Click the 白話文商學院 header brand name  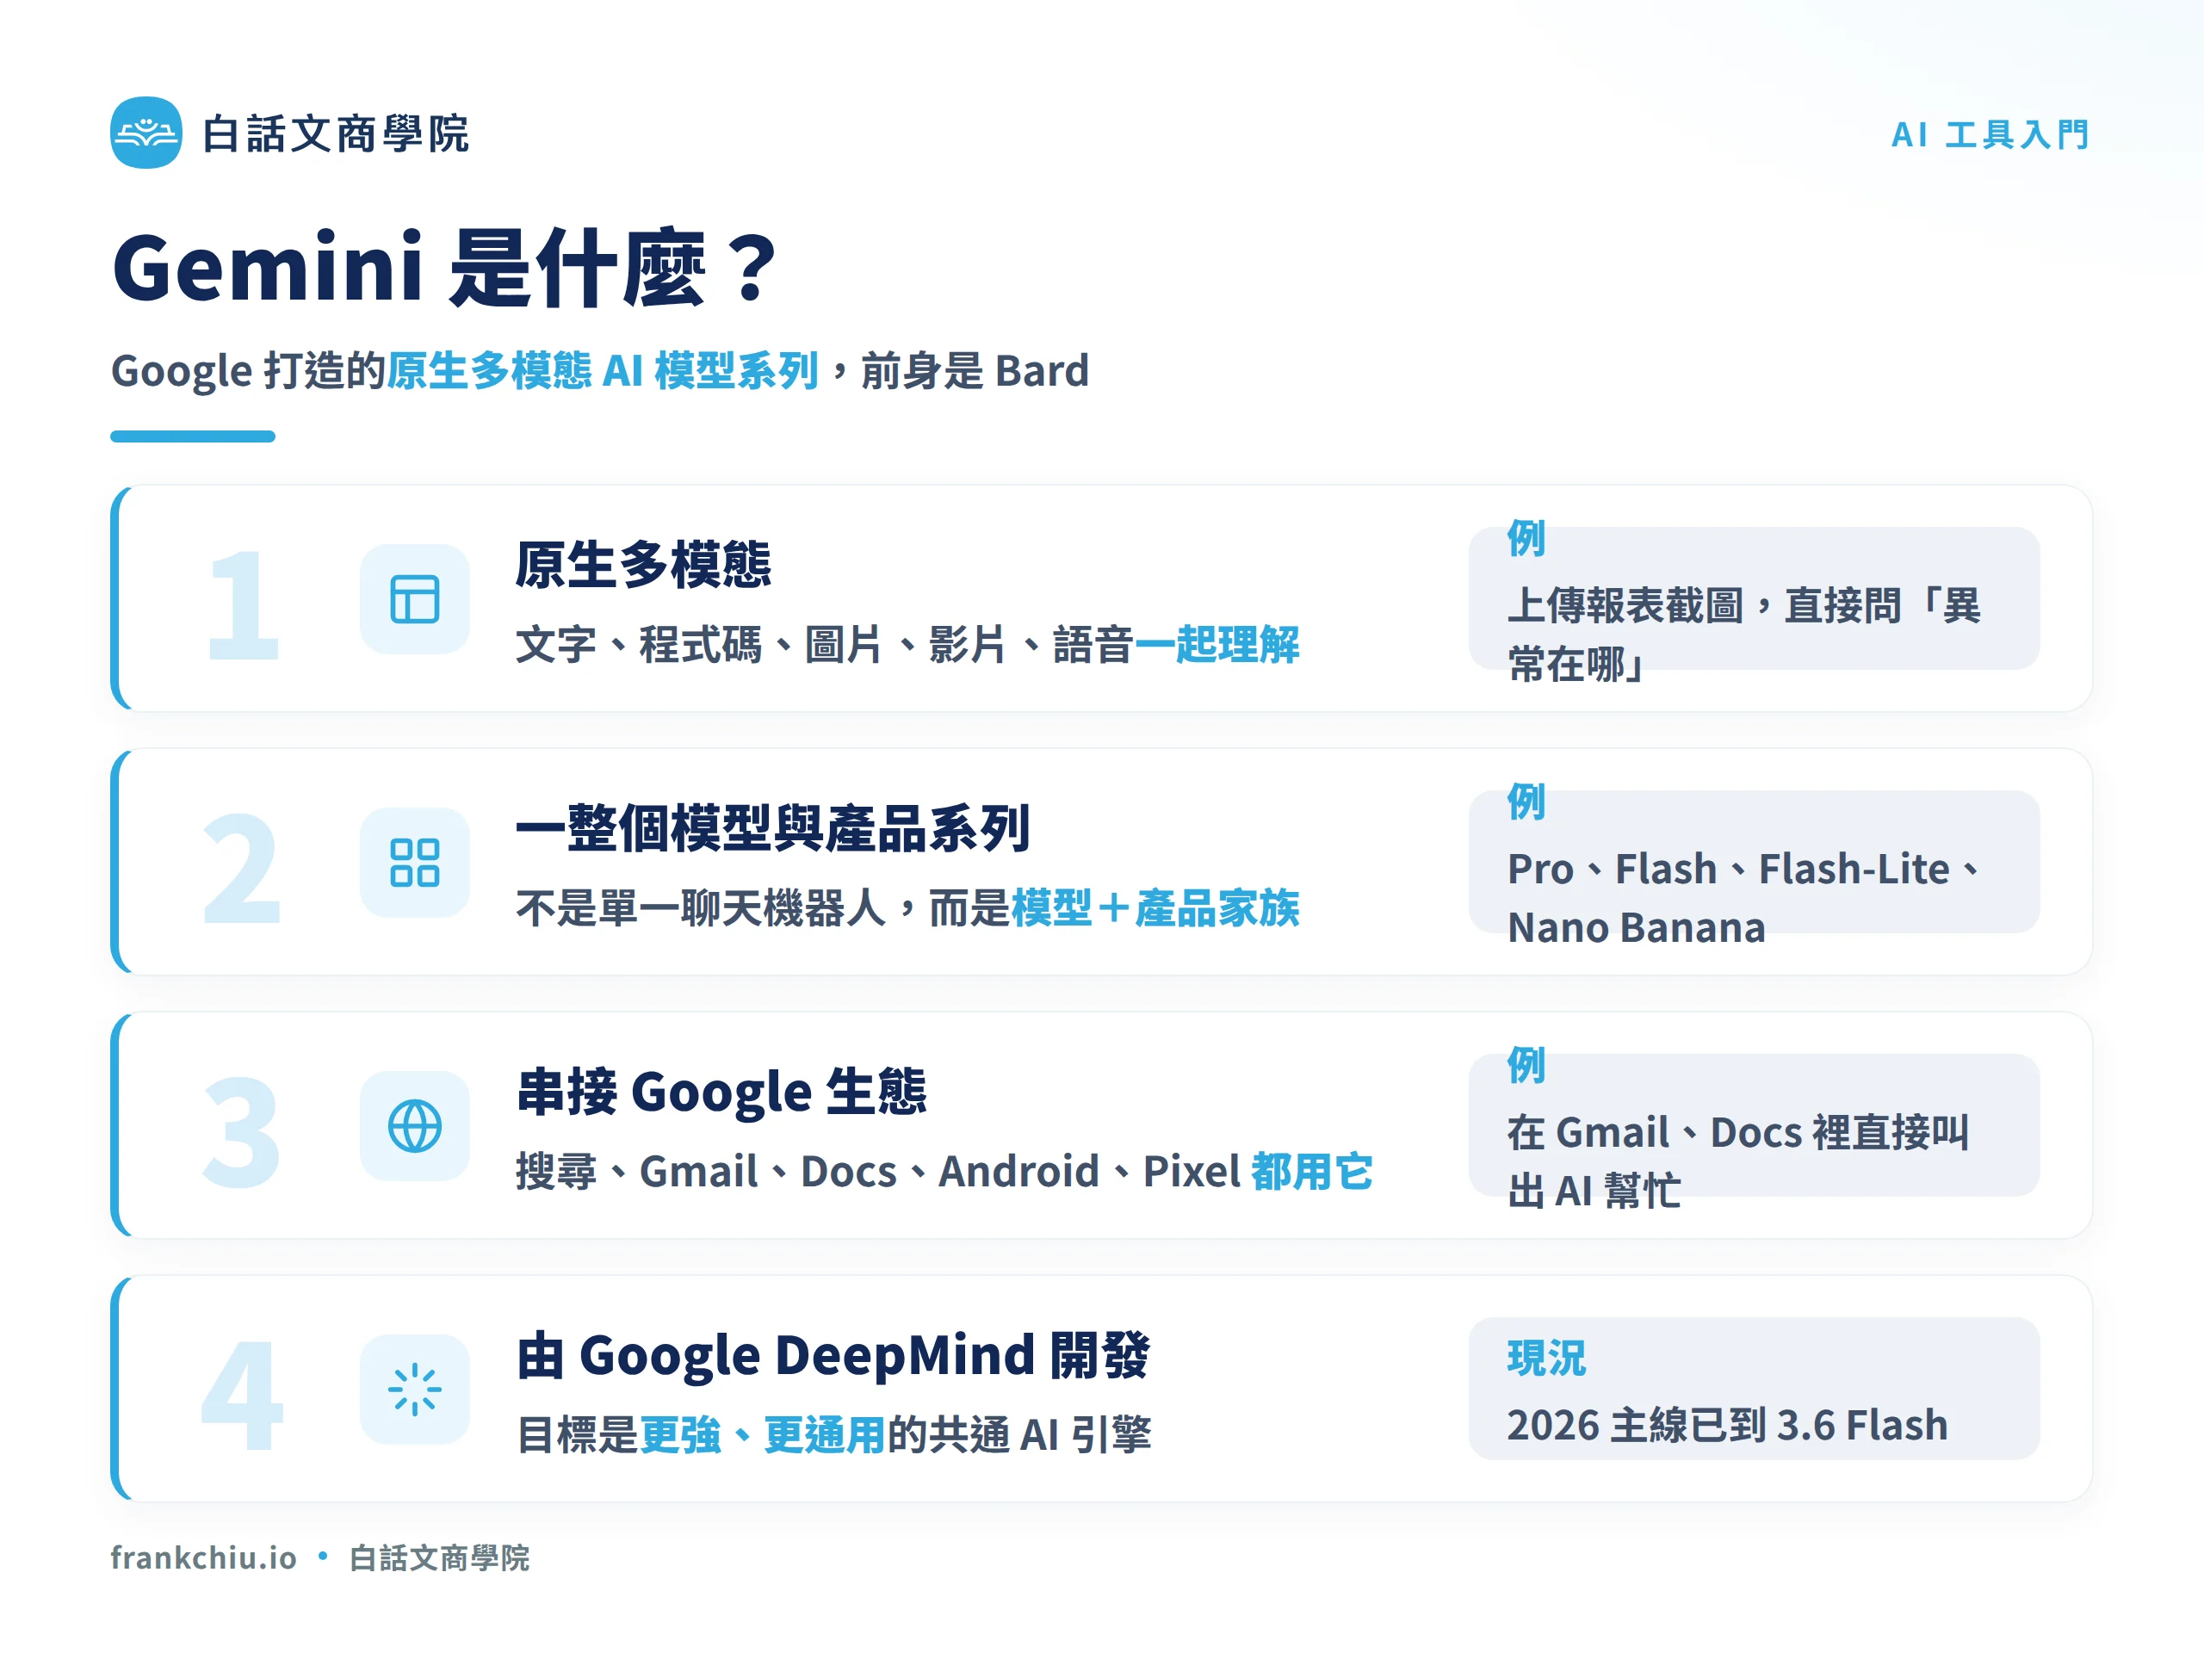point(336,133)
